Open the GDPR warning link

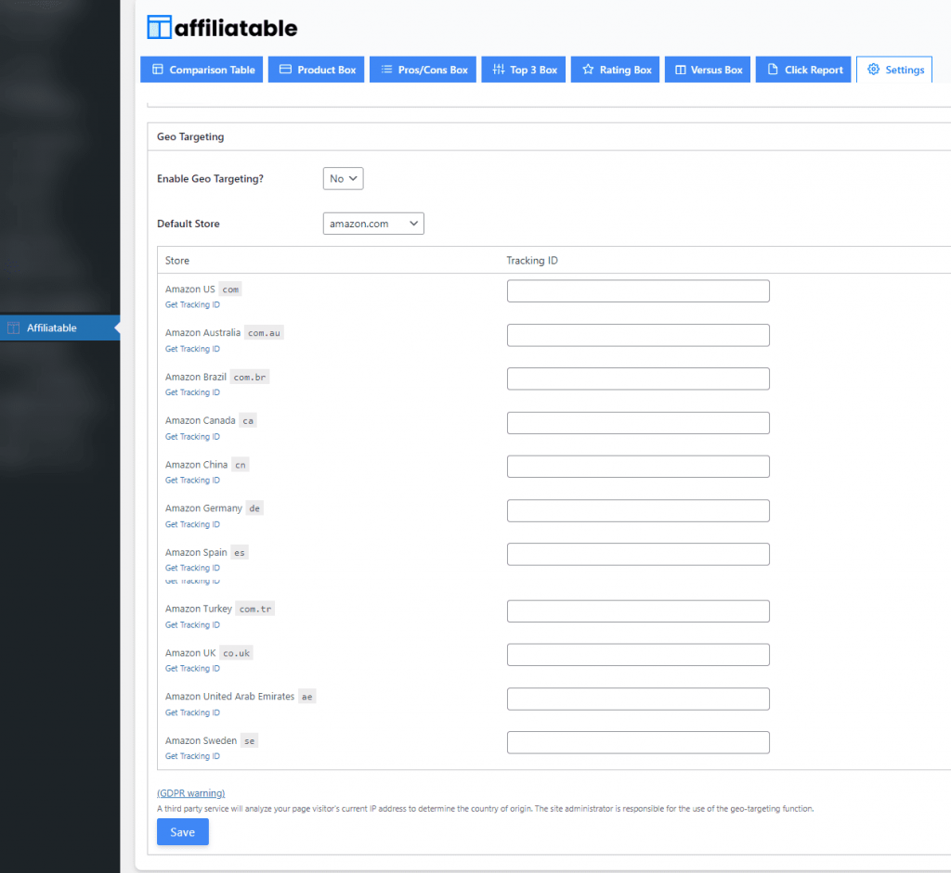click(191, 793)
